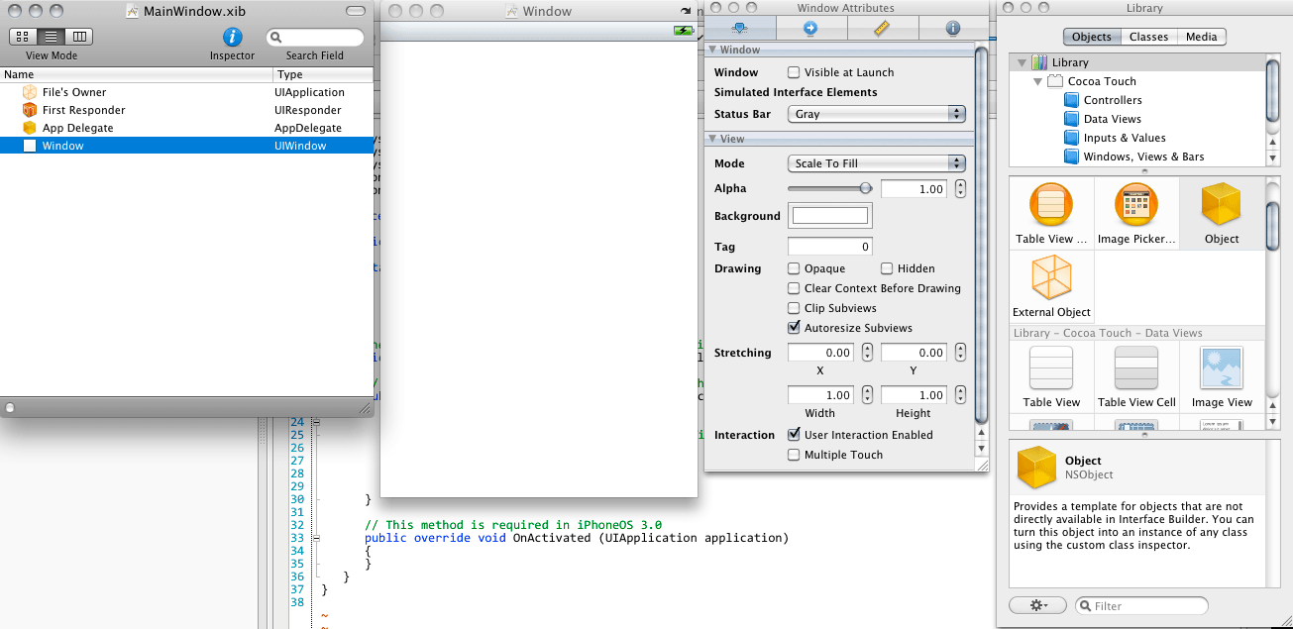Click the Stretching Height stepper
This screenshot has height=629, width=1293.
[x=960, y=395]
